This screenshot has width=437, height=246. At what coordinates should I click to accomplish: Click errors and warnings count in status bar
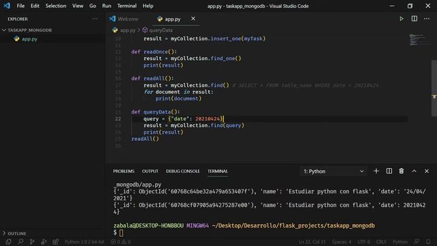(x=121, y=242)
